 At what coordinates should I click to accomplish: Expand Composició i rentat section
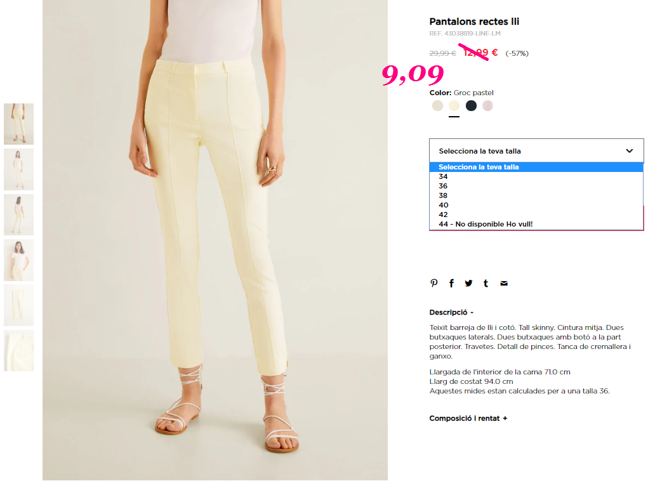[x=468, y=418]
